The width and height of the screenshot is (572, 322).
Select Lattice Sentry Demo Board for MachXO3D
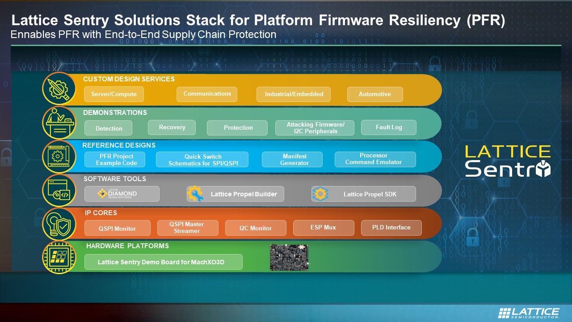(163, 262)
